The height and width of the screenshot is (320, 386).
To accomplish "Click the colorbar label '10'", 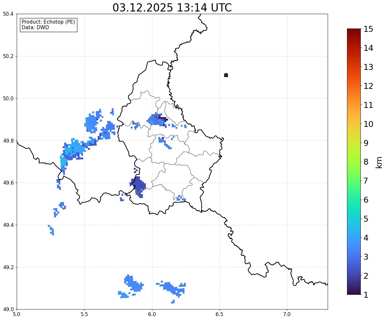I will 368,124.
